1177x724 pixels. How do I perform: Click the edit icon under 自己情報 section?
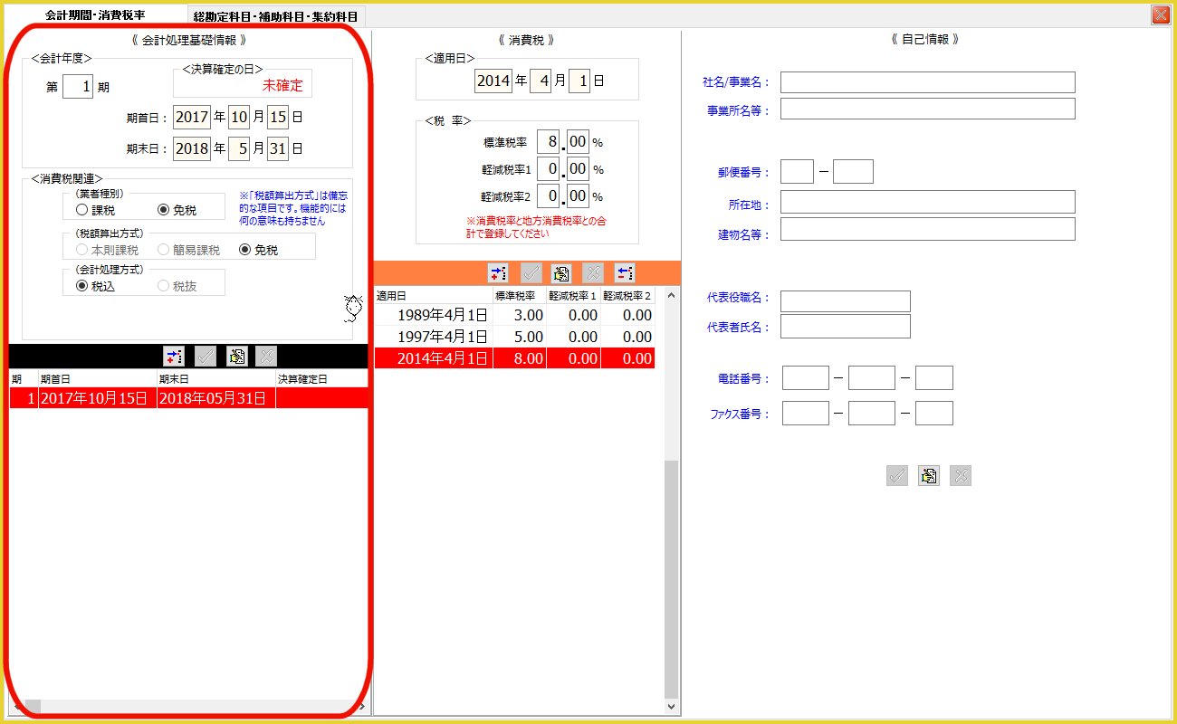[x=928, y=476]
